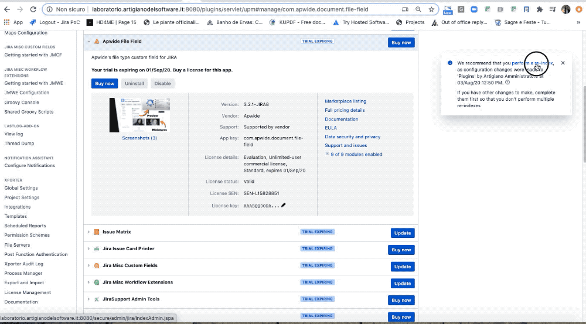The height and width of the screenshot is (324, 586).
Task: Update Jira Misc Custom Fields
Action: pyautogui.click(x=403, y=267)
